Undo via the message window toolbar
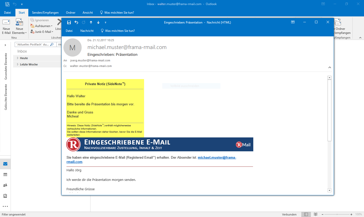The image size is (364, 217). [x=76, y=22]
